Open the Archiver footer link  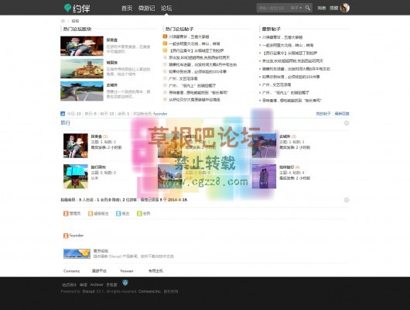coord(97,285)
